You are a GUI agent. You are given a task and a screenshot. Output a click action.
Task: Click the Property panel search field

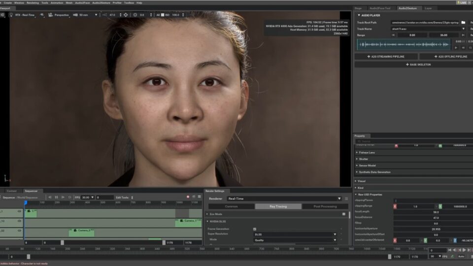click(x=413, y=141)
